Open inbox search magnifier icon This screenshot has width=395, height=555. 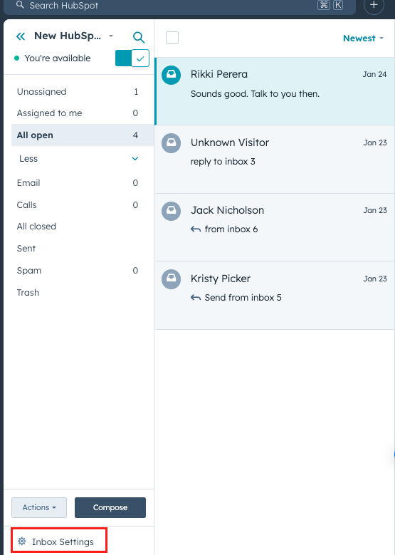(x=139, y=37)
